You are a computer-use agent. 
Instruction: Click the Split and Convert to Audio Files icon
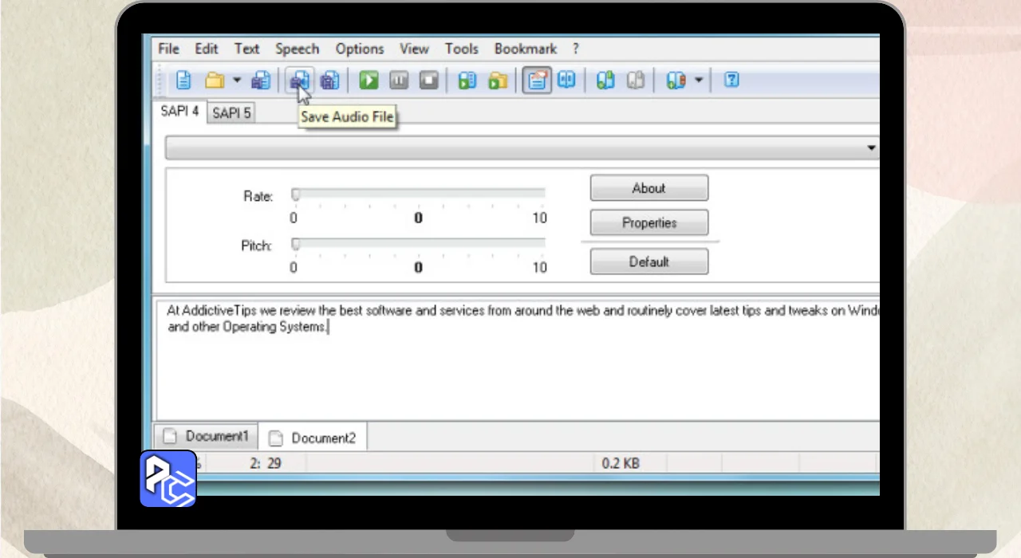coord(329,80)
